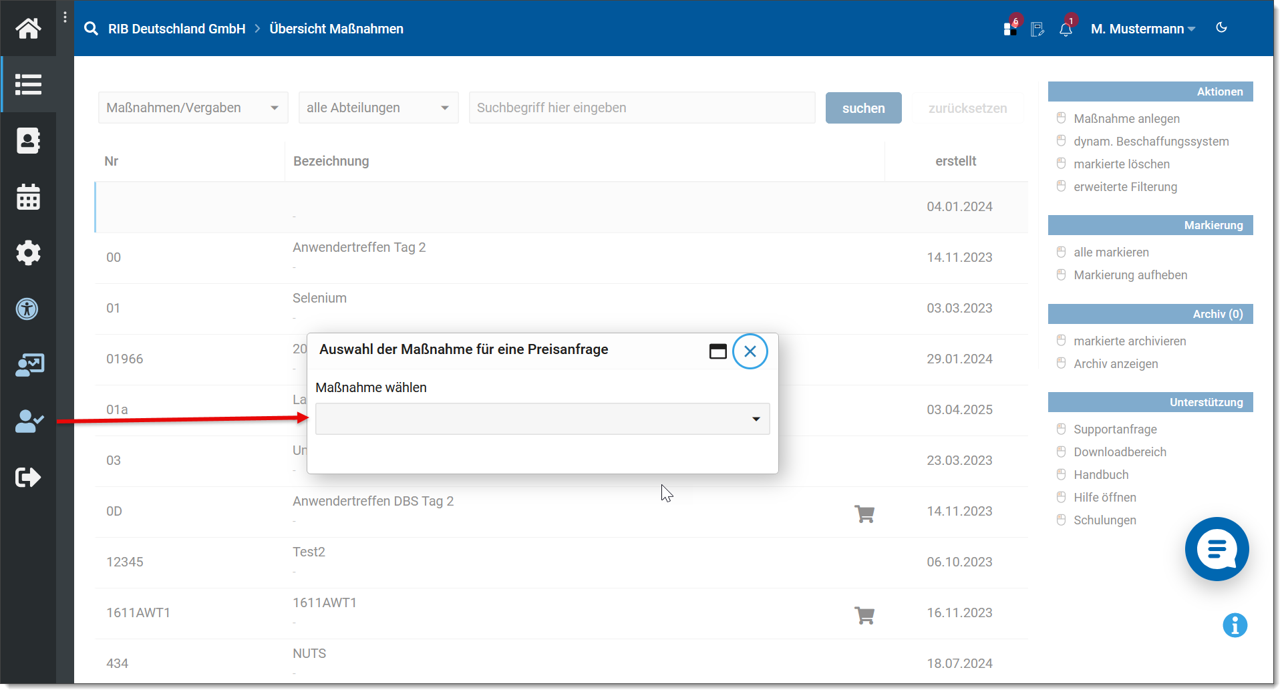Open settings gear in sidebar
1284x694 pixels.
click(28, 253)
